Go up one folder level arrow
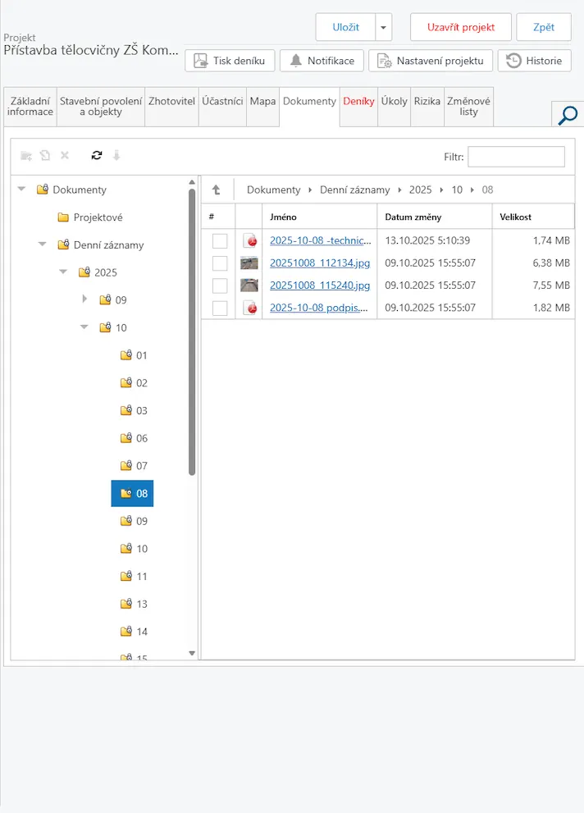Viewport: 584px width, 813px height. pos(217,190)
